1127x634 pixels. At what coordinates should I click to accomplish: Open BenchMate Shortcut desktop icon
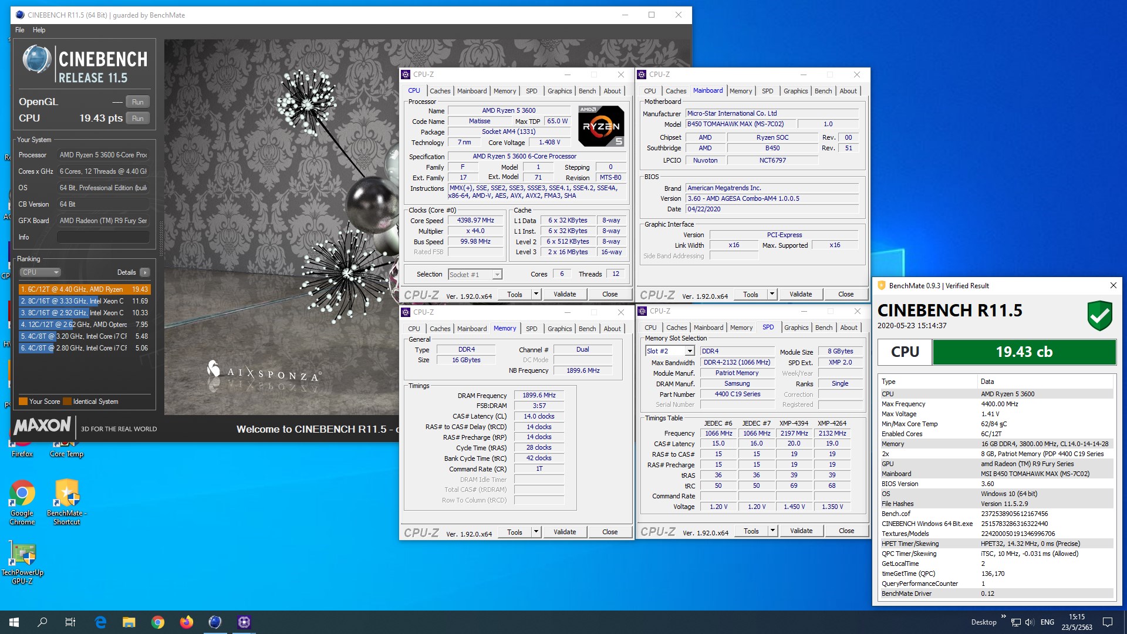point(66,503)
